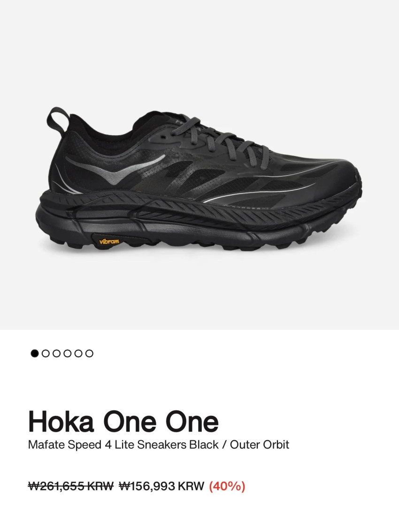Click the red 40% discount label
The width and height of the screenshot is (399, 514).
click(227, 486)
